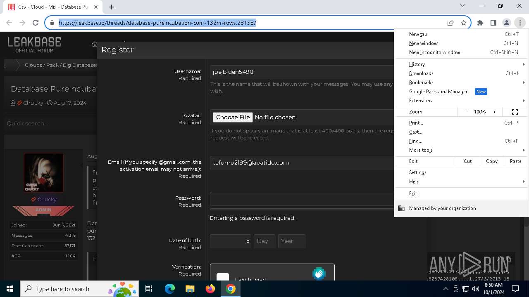Click the browser back arrow
The height and width of the screenshot is (297, 529).
(10, 23)
